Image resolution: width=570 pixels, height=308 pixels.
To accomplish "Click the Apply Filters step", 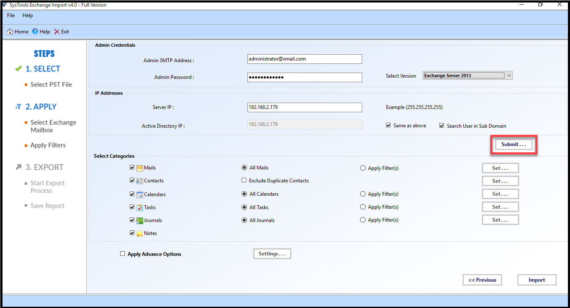I will point(48,145).
